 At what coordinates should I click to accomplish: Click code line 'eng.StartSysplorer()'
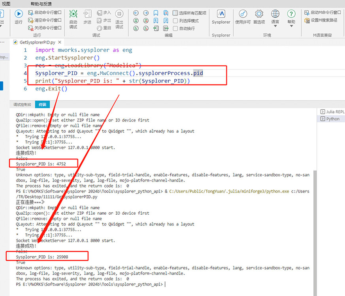pos(67,58)
